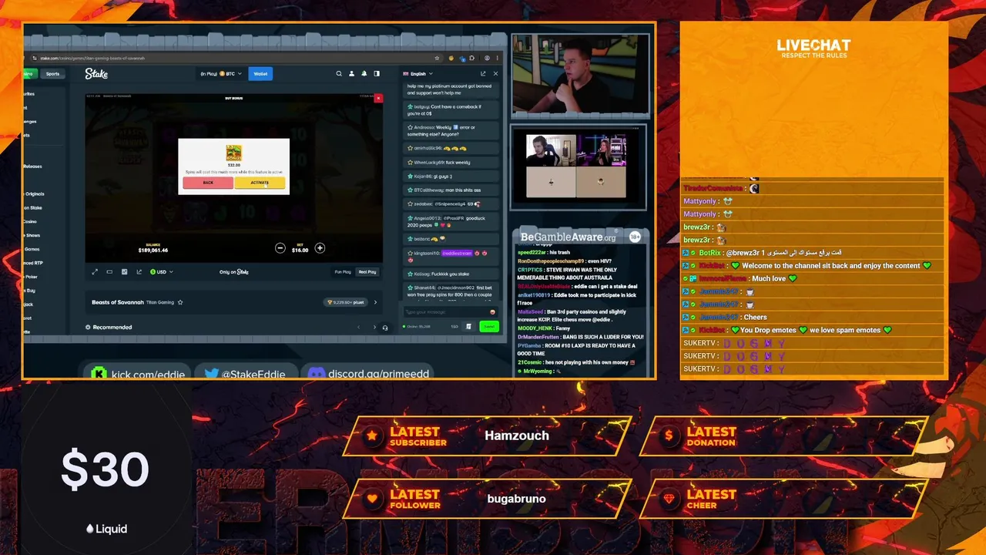Open Game Shows in sidebar
The height and width of the screenshot is (555, 986).
(x=32, y=235)
